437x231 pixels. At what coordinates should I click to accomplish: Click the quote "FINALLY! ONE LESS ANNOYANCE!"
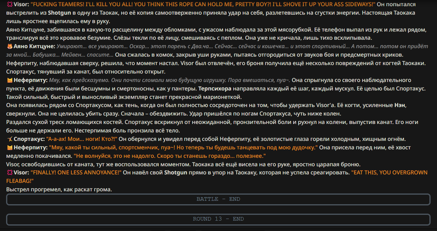pyautogui.click(x=76, y=173)
